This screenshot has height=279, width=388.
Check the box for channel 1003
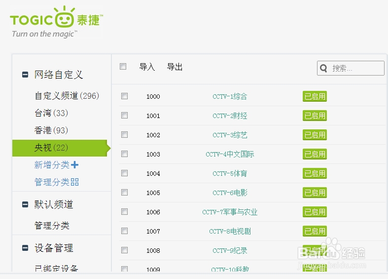pyautogui.click(x=124, y=154)
